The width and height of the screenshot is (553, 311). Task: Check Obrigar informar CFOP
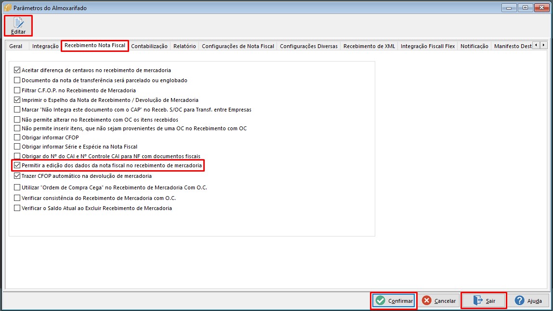[17, 137]
